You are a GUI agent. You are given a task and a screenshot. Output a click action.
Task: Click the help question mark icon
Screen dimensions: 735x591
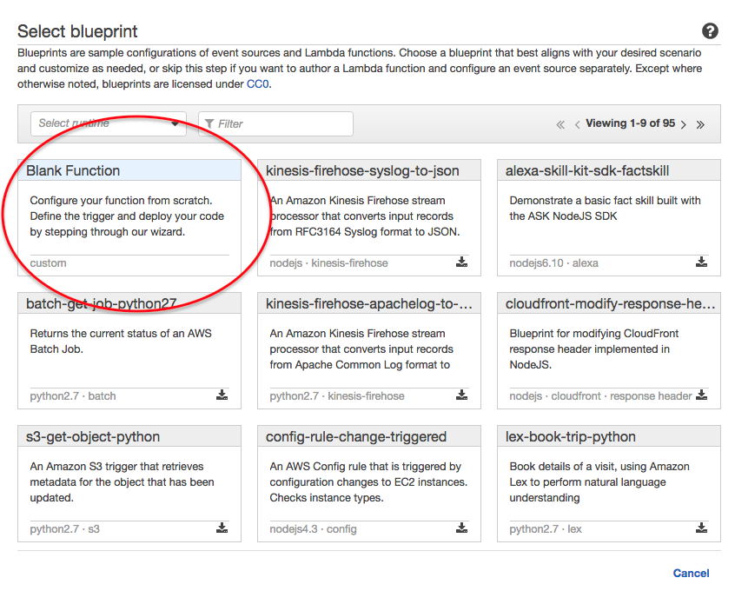point(710,31)
